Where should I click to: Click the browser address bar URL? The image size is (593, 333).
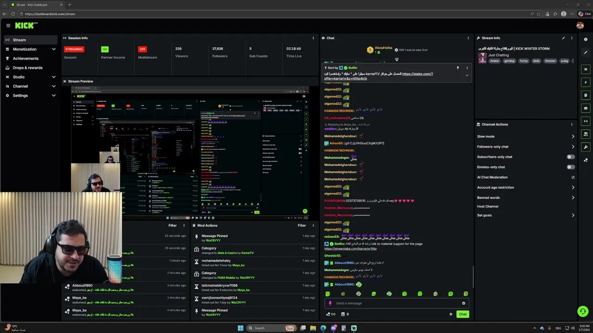point(50,14)
